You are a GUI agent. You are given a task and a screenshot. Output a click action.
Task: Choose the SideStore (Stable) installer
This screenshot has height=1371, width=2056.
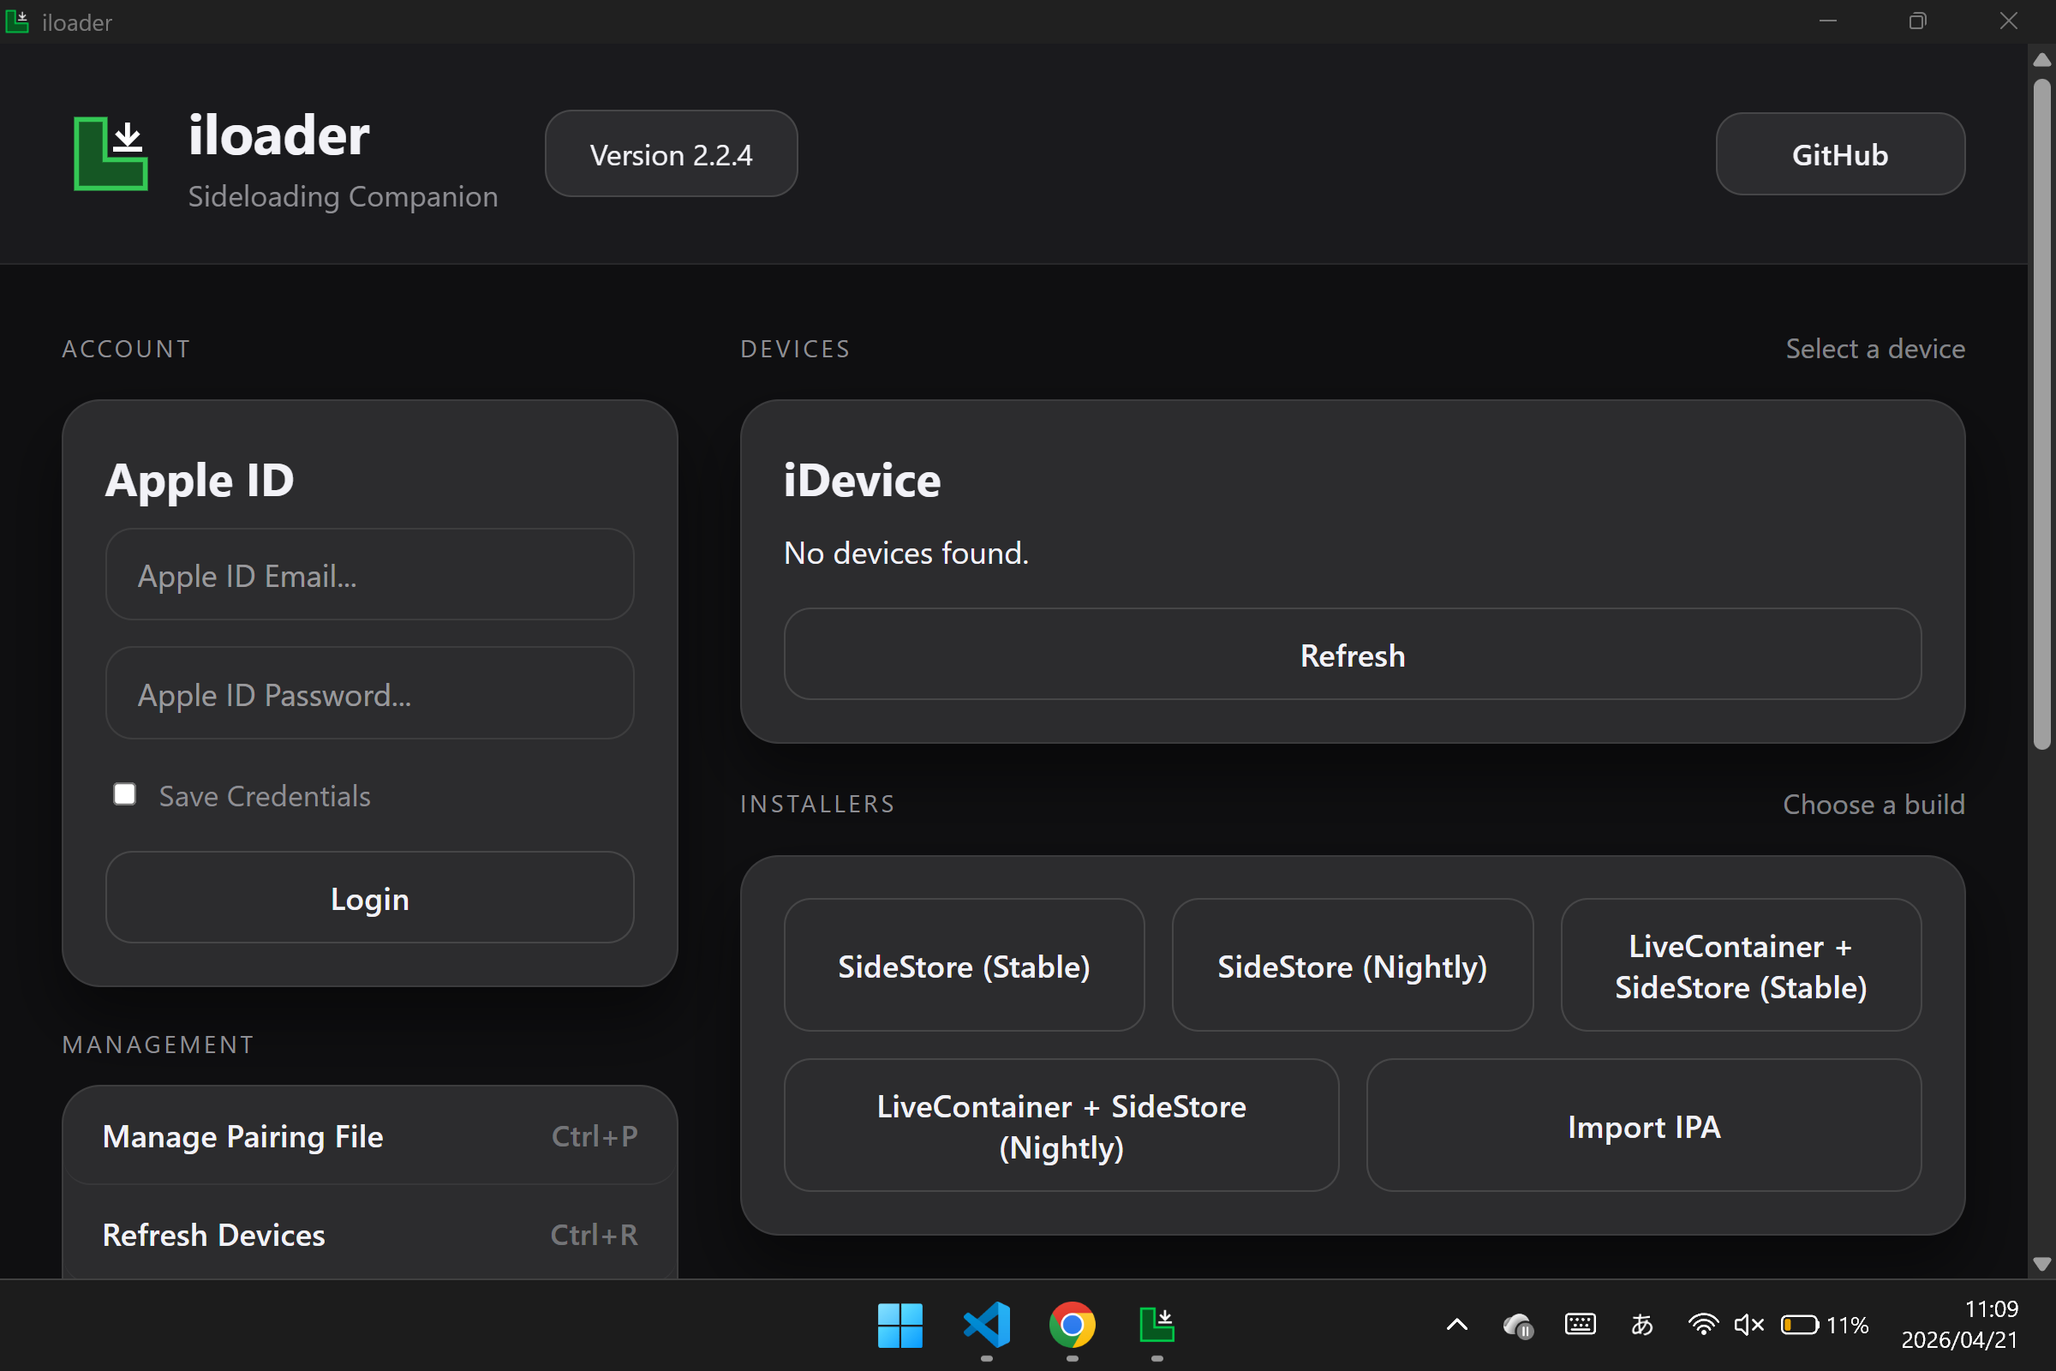tap(965, 966)
